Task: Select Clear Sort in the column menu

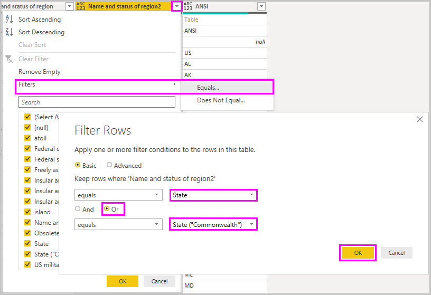Action: point(32,45)
